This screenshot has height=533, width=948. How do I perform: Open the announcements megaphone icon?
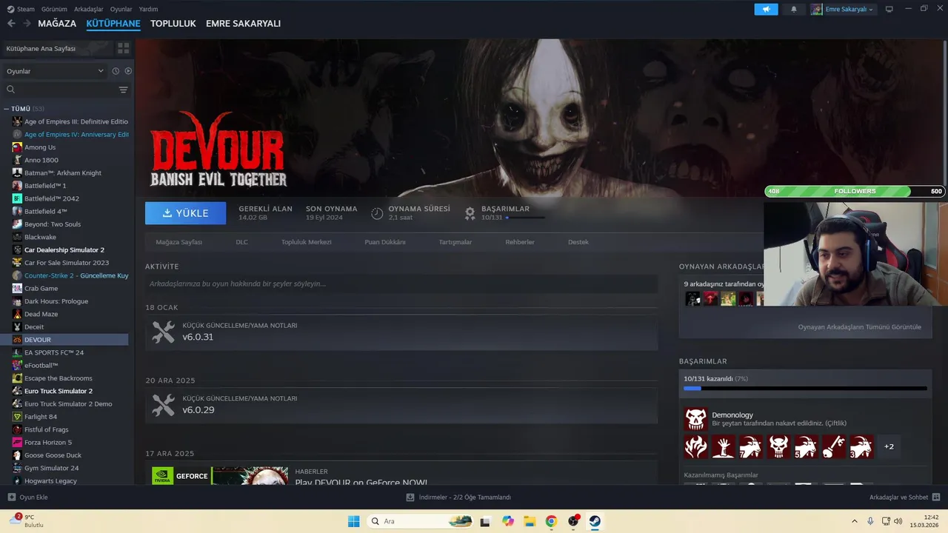coord(767,9)
